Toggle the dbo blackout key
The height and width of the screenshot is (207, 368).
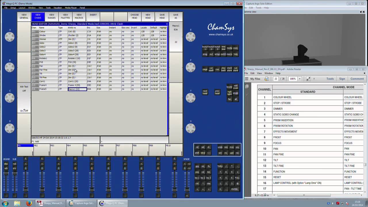pos(6,164)
